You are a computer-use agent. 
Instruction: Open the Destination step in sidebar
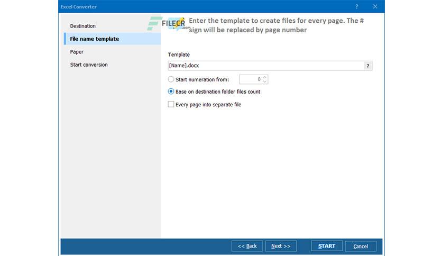tap(82, 26)
